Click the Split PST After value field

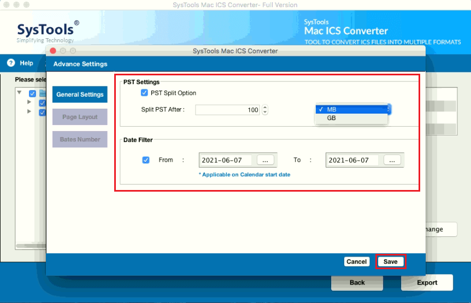point(227,110)
